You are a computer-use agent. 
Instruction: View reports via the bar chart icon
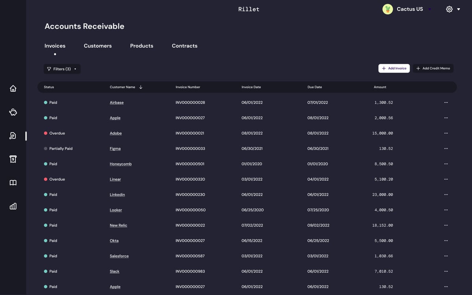pos(13,206)
